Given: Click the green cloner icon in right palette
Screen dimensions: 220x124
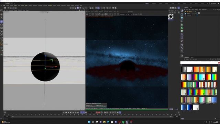Looking at the screenshot, I should tap(182, 28).
